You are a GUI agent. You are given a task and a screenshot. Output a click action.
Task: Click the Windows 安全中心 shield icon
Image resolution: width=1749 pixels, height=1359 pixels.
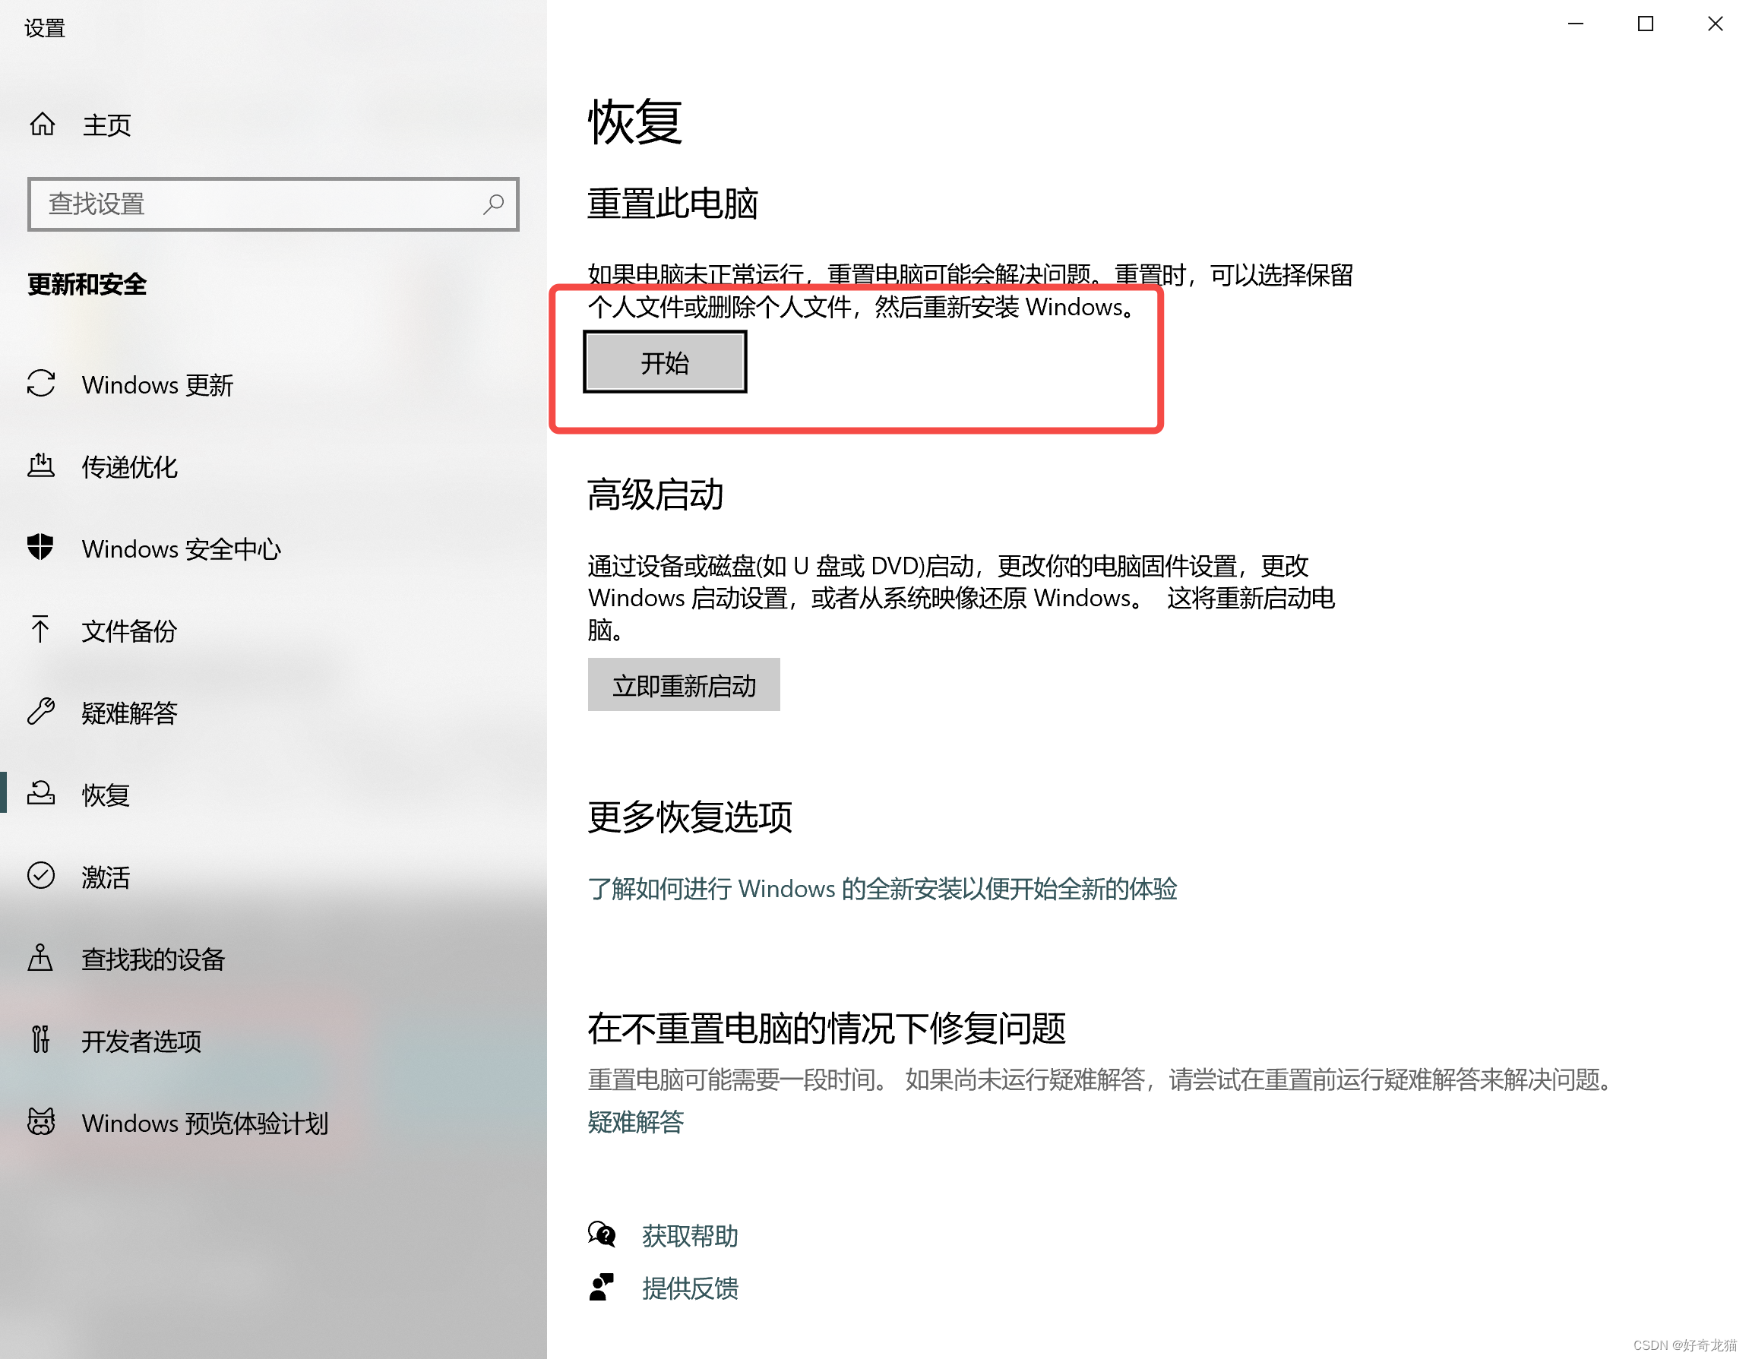click(x=41, y=547)
